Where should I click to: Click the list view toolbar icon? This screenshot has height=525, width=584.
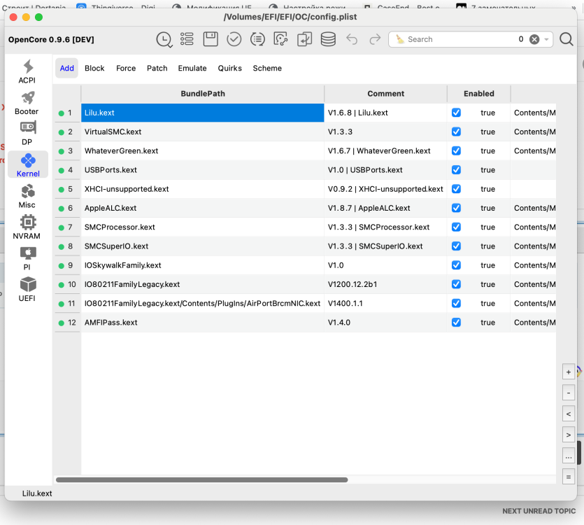click(x=187, y=39)
